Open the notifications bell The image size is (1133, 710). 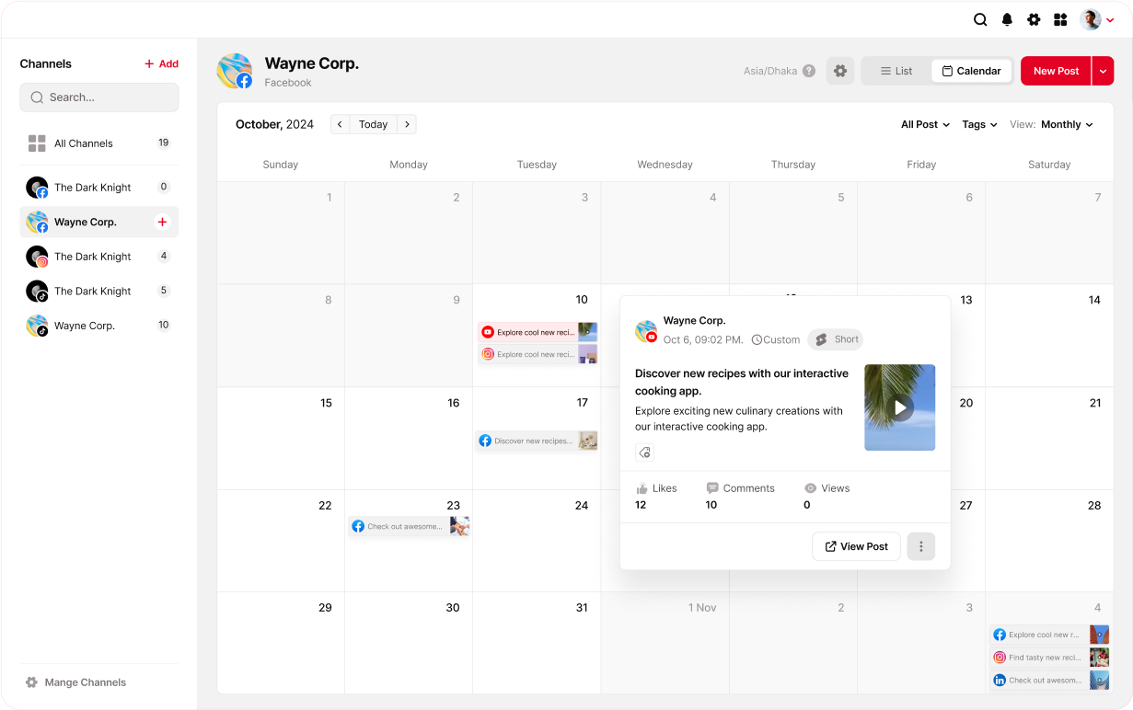[1007, 19]
